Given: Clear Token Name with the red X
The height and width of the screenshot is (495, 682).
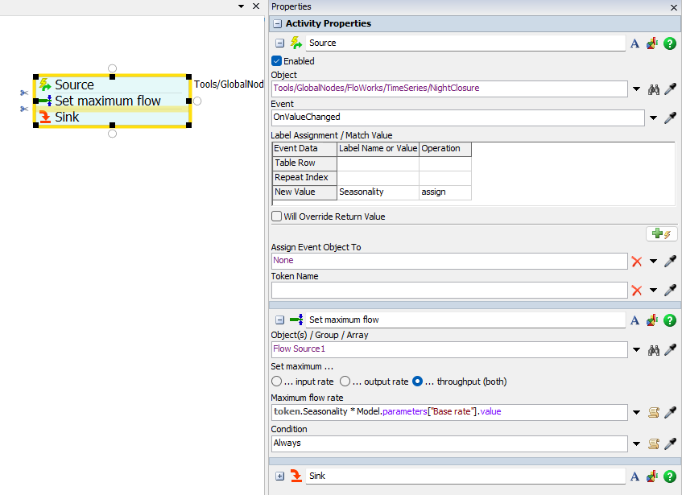Looking at the screenshot, I should 637,291.
